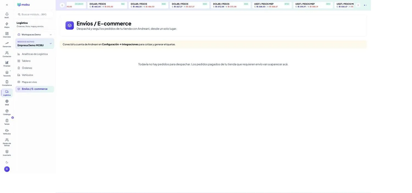Click the USDT / PESOS MEP BITSO card
This screenshot has height=193, width=412.
(272, 5)
